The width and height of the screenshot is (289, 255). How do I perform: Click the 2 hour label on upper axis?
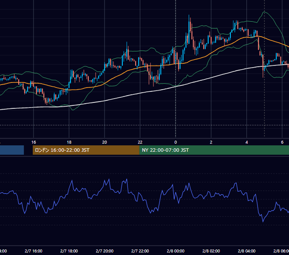pos(211,142)
